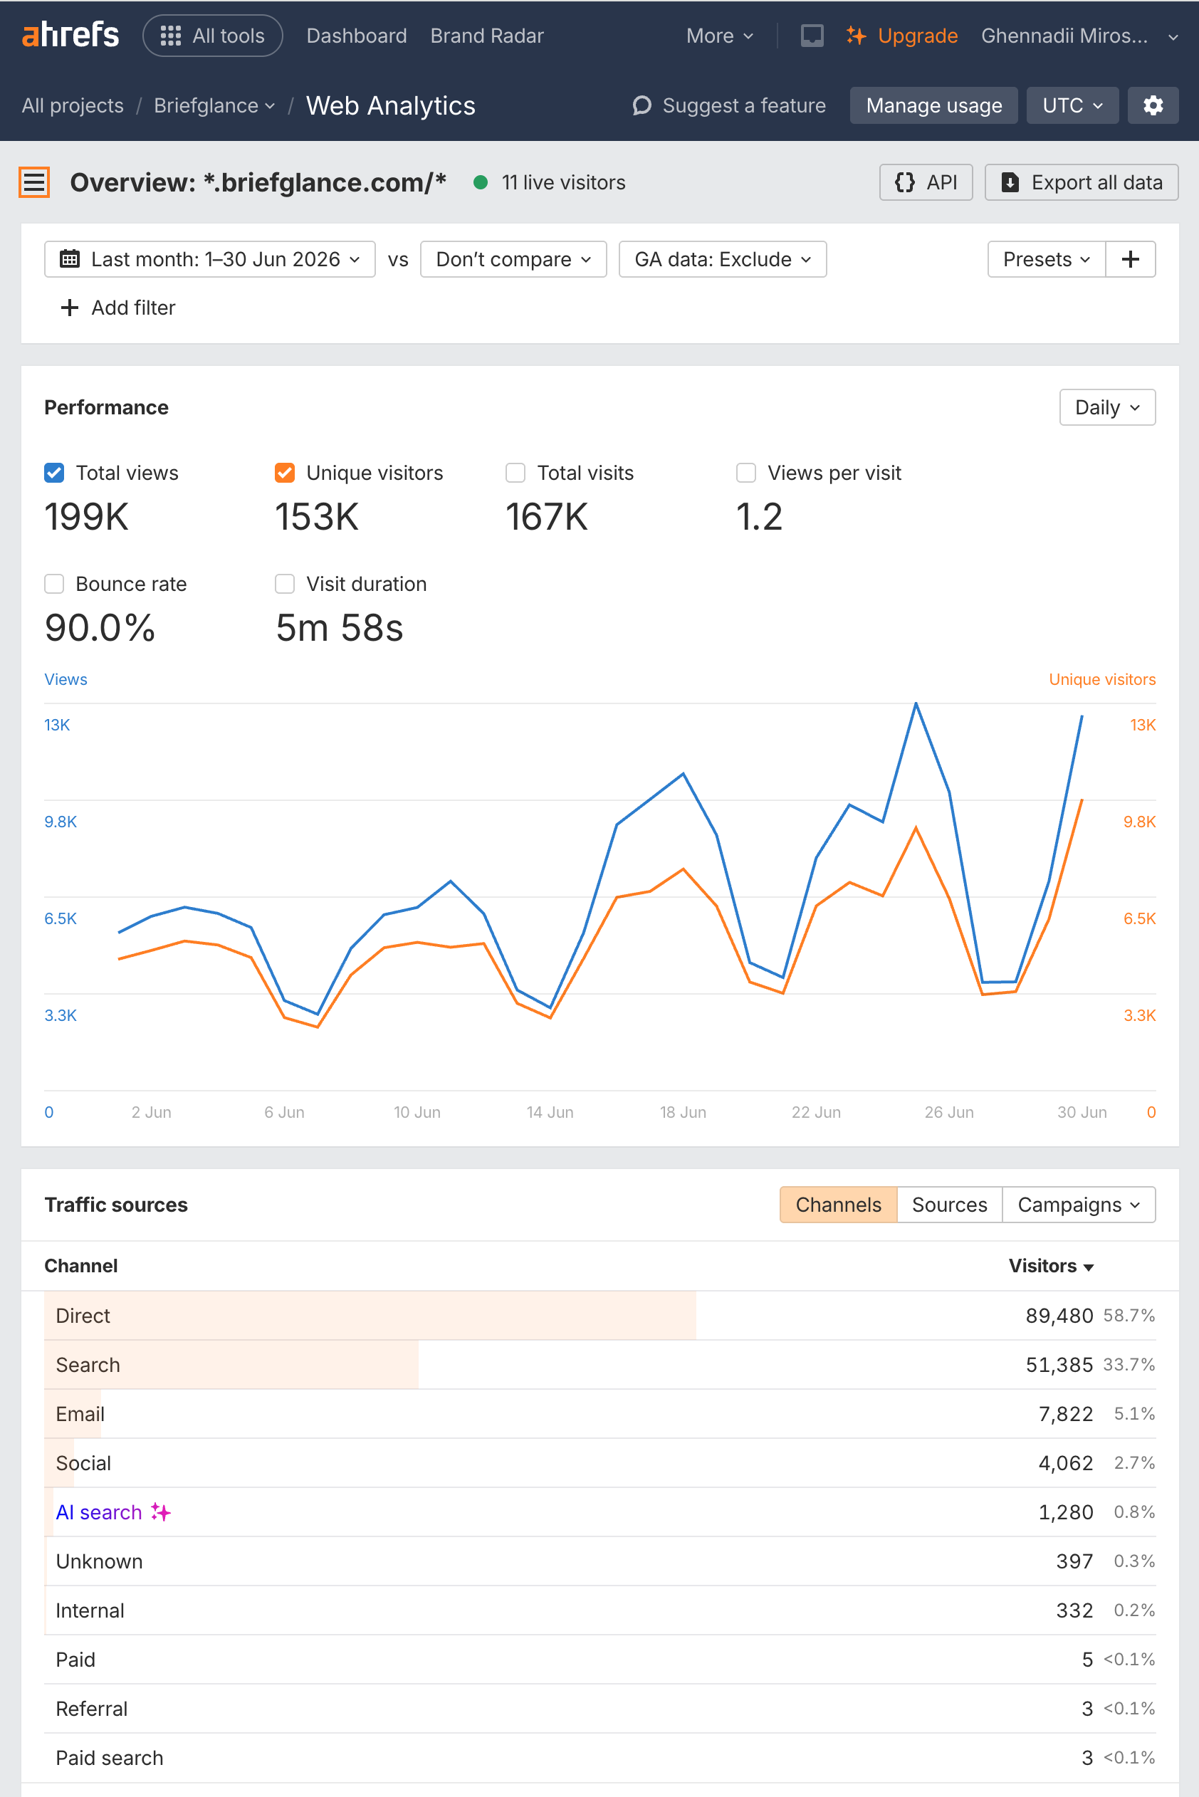Switch to the Sources tab
Viewport: 1199px width, 1797px height.
pyautogui.click(x=949, y=1205)
